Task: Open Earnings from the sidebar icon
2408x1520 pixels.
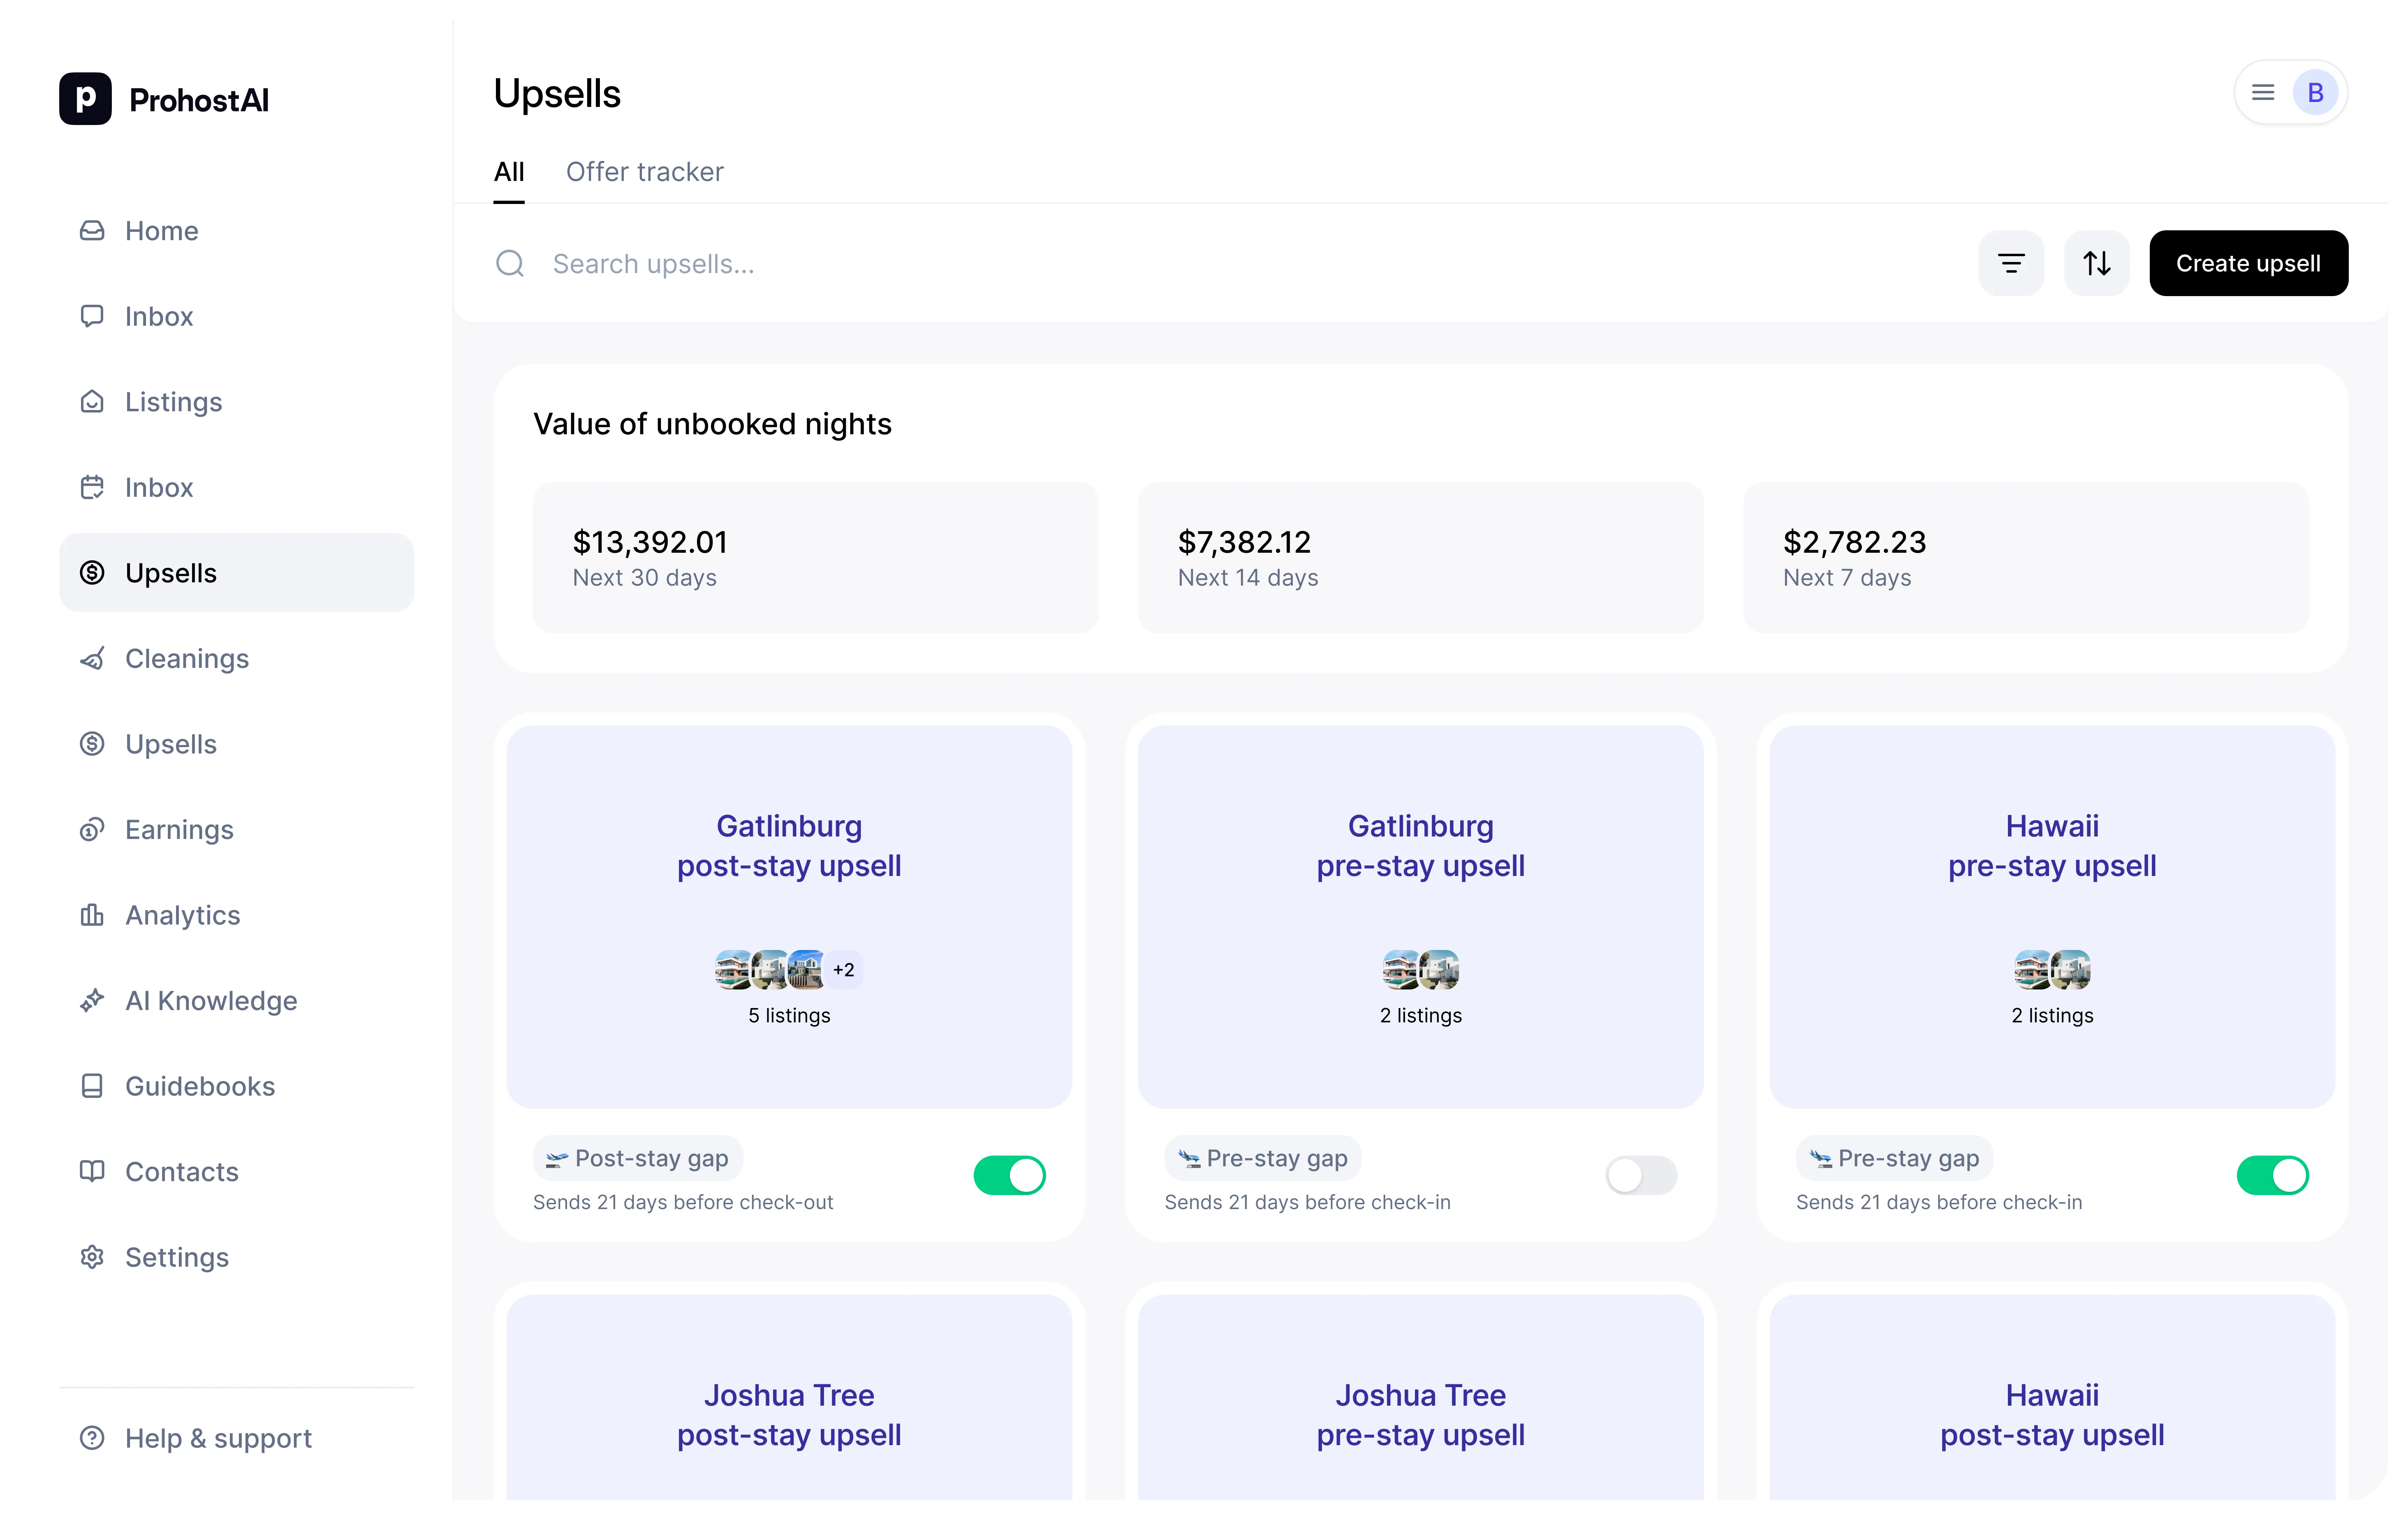Action: pyautogui.click(x=92, y=829)
